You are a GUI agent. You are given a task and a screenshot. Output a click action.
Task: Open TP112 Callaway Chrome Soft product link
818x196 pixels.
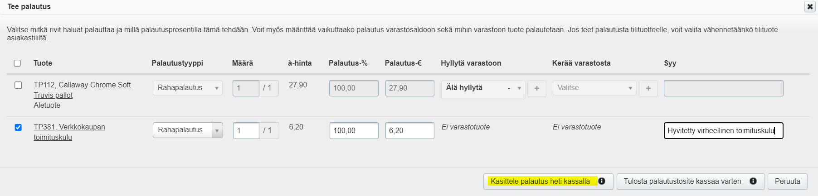[x=82, y=85]
